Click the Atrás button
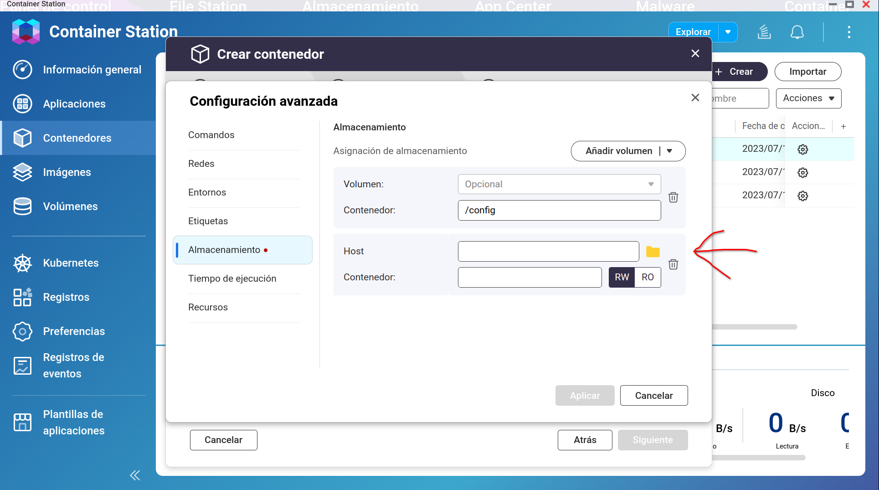 585,440
